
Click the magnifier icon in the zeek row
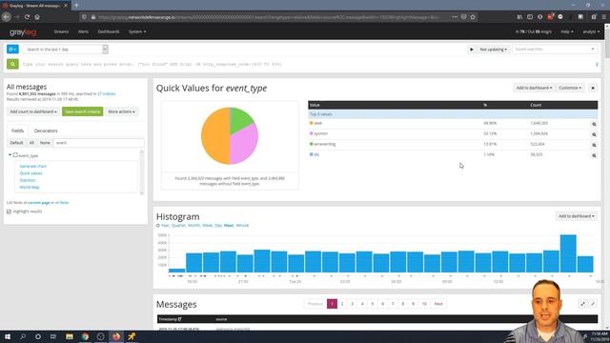click(x=594, y=124)
